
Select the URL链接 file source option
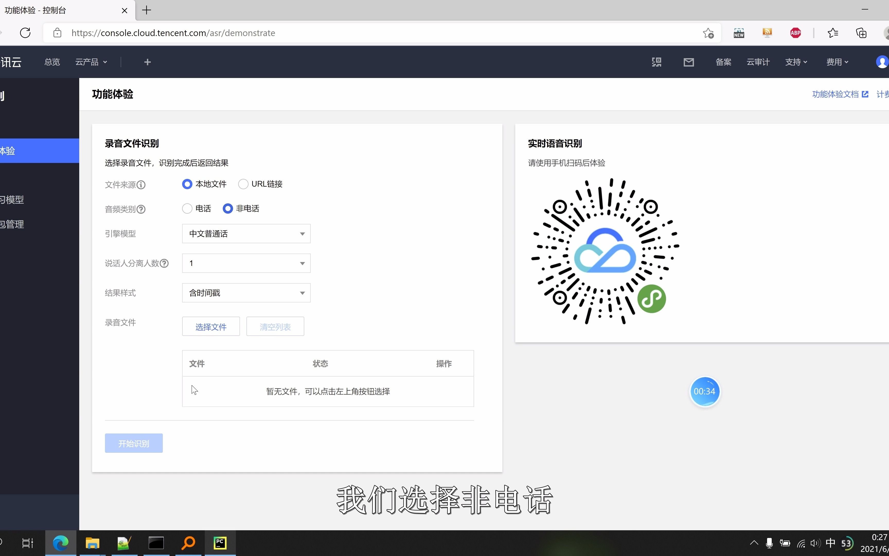(243, 184)
